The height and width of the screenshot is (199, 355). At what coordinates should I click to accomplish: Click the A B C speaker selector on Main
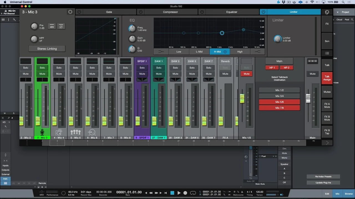(x=313, y=61)
